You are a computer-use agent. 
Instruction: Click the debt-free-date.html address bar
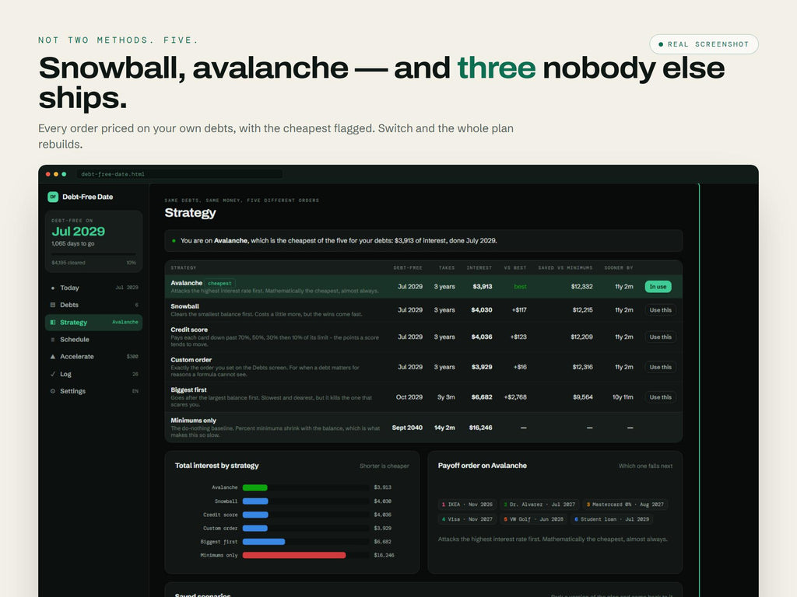click(180, 174)
